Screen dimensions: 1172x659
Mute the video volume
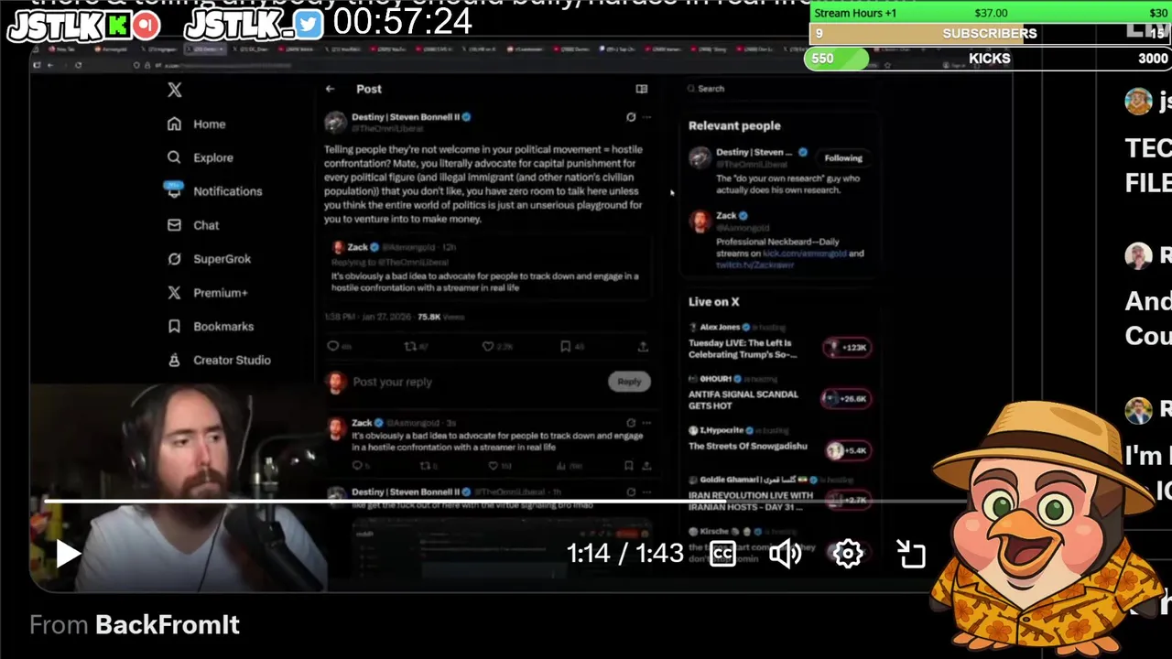(785, 554)
